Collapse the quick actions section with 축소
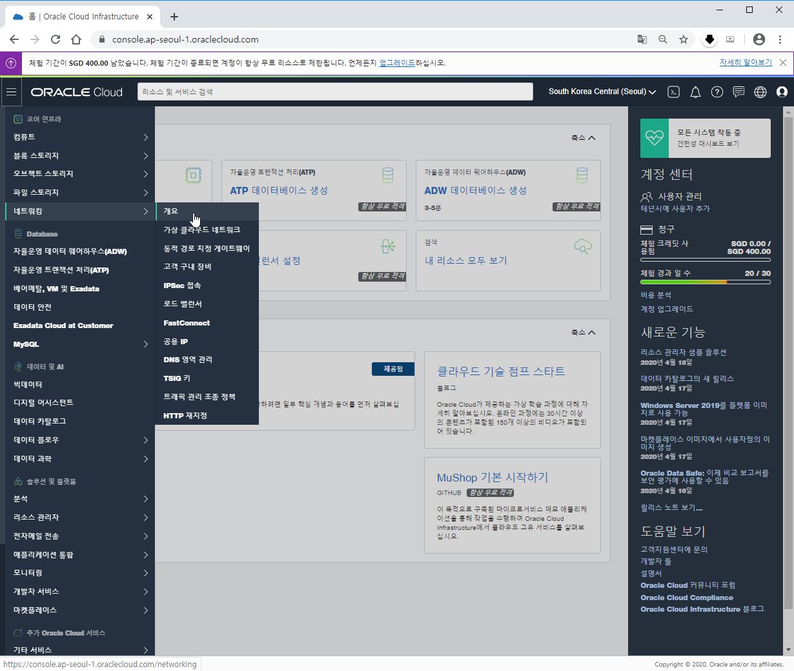 [x=583, y=138]
